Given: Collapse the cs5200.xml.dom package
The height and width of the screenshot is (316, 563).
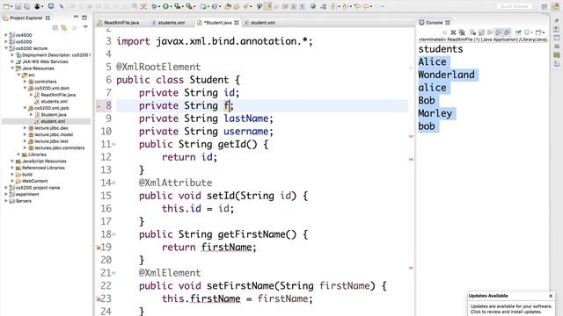Looking at the screenshot, I should (x=26, y=88).
